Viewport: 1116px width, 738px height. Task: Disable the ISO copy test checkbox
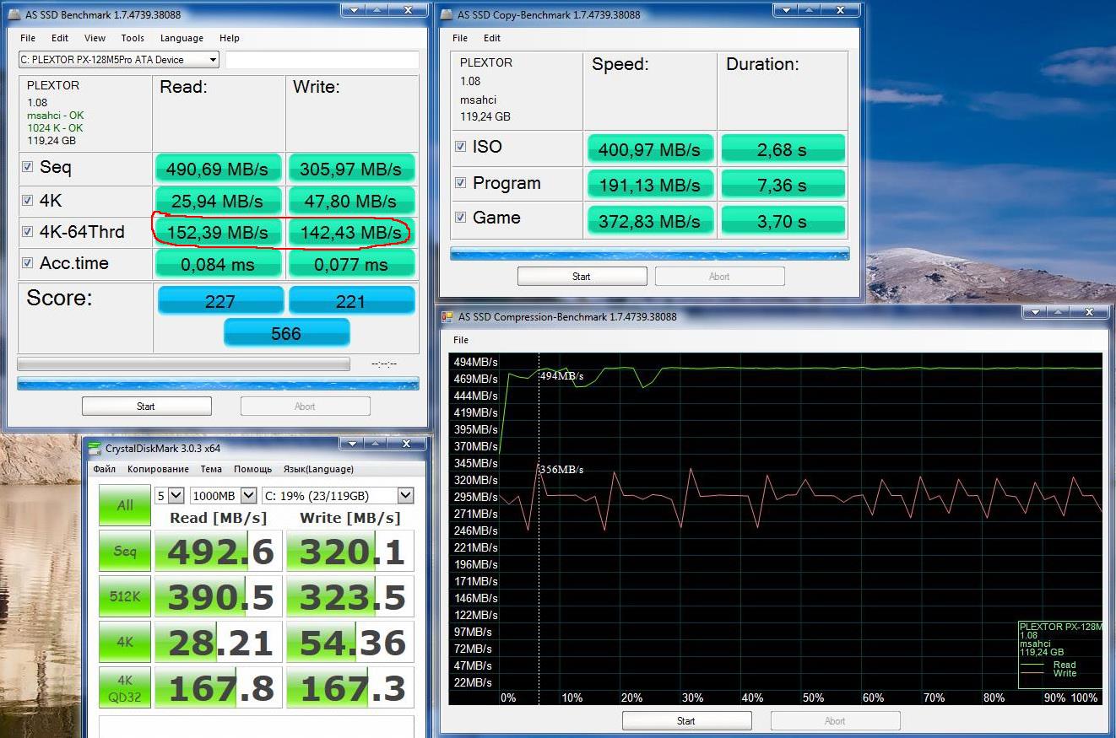(x=460, y=147)
